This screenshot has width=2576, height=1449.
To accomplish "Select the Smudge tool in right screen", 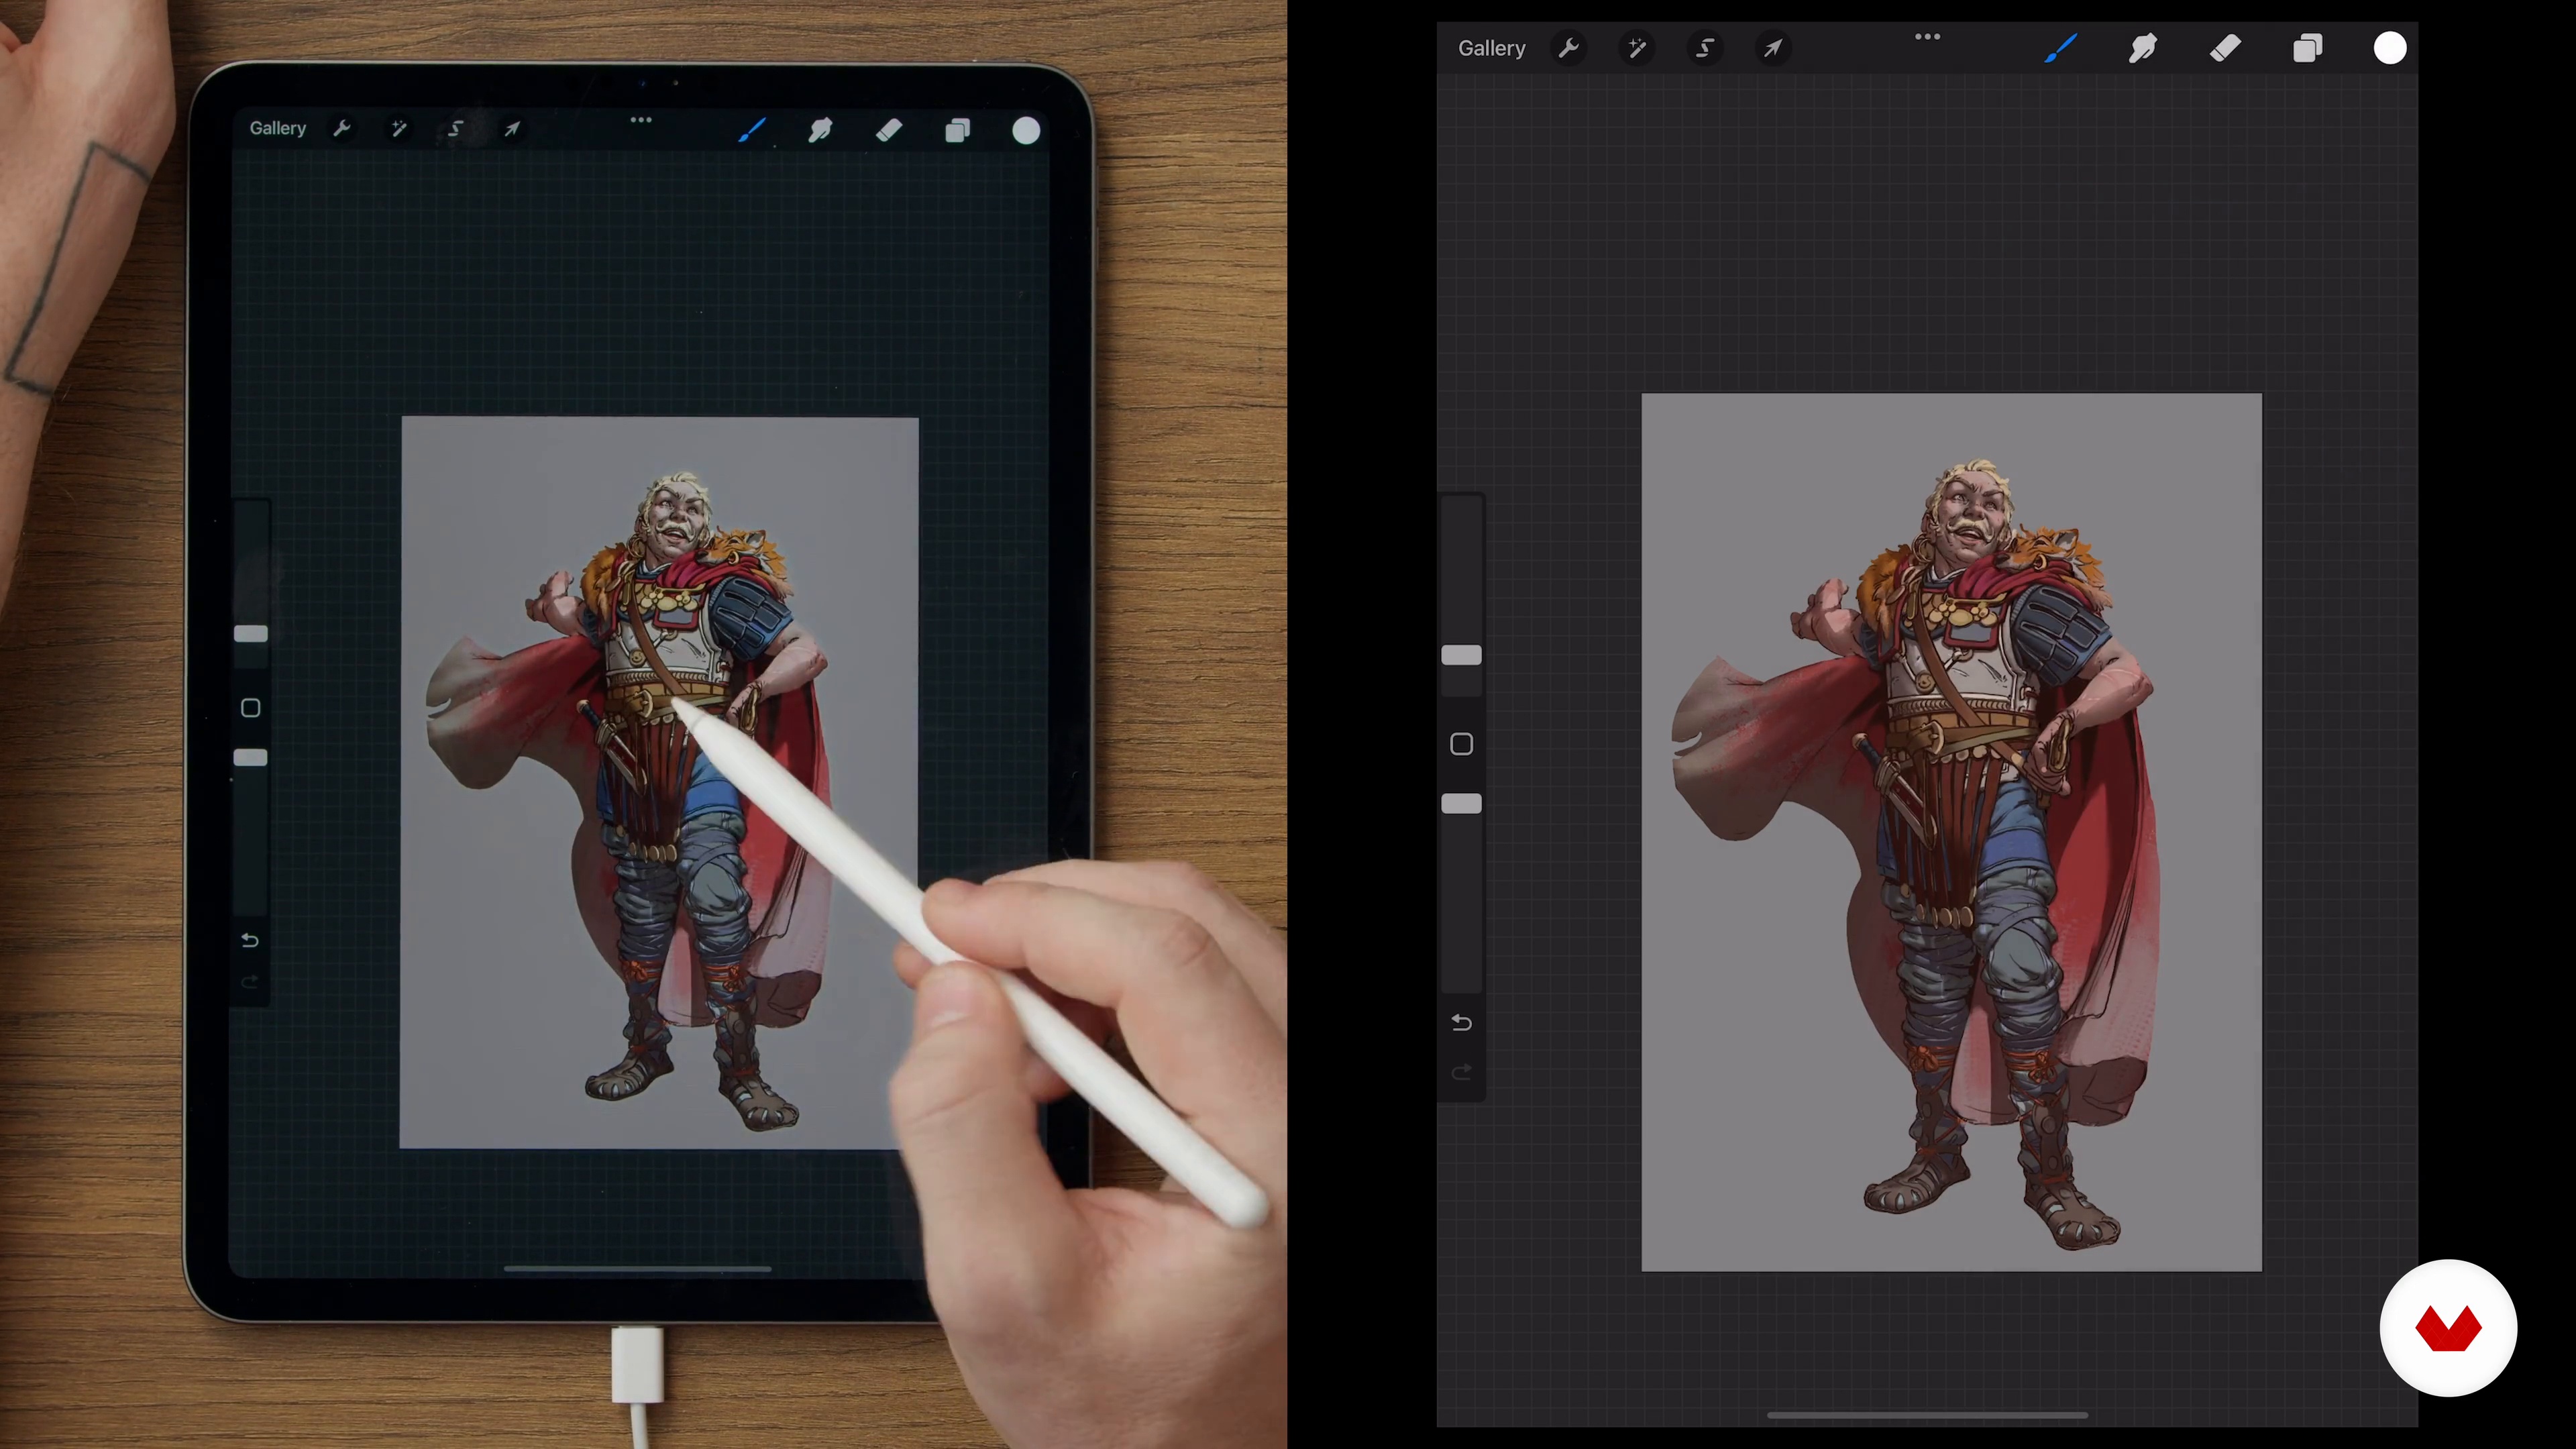I will coord(2142,48).
